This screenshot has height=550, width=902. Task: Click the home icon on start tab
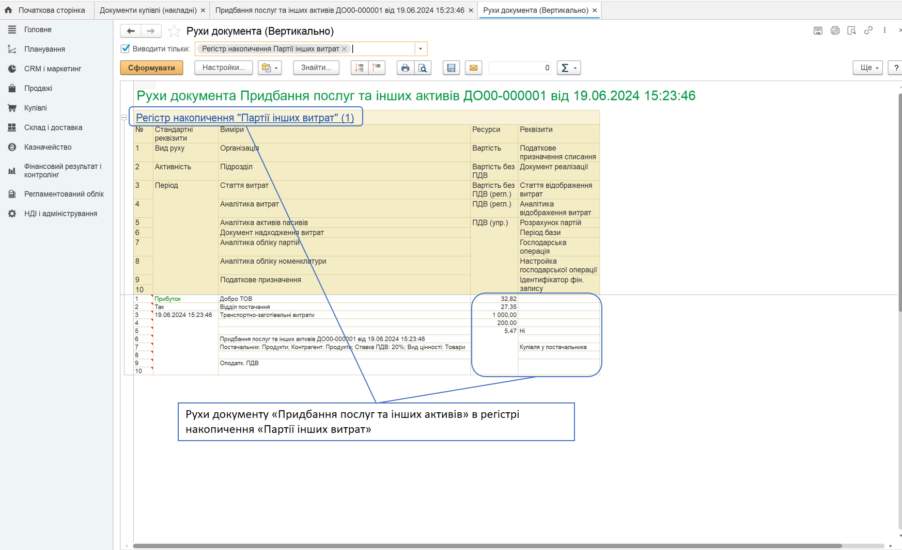coord(8,10)
